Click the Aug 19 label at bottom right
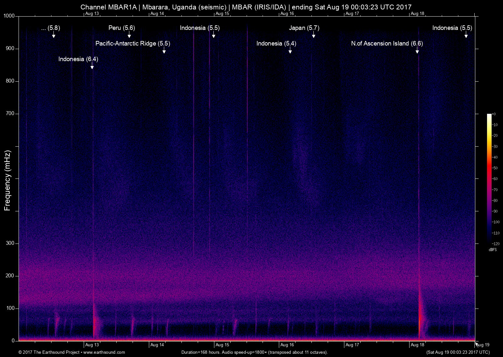The image size is (503, 357). point(483,345)
